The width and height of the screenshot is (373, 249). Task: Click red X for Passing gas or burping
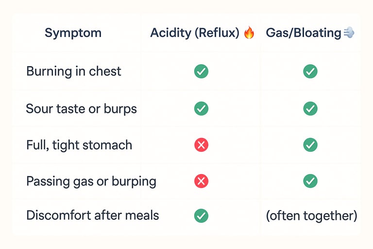pos(201,181)
